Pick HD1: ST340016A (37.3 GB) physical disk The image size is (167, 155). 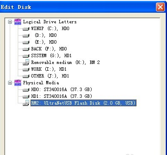(x=61, y=96)
